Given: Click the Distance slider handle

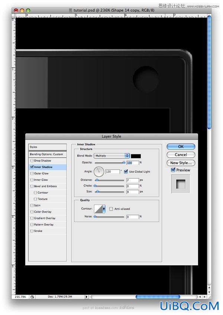Looking at the screenshot, I should 97,180.
